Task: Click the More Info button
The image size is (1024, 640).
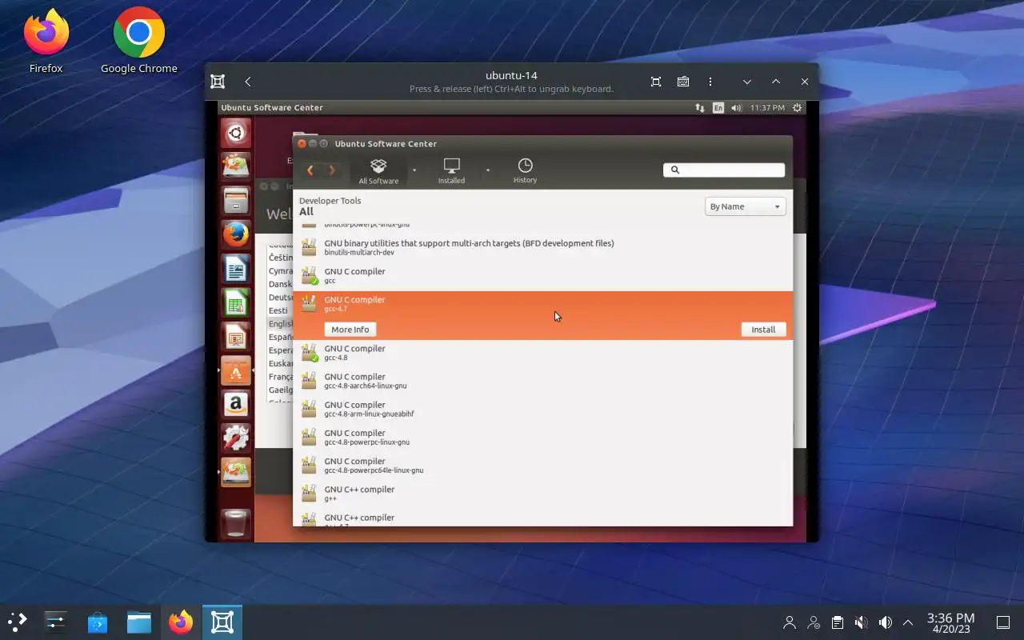Action: [350, 330]
